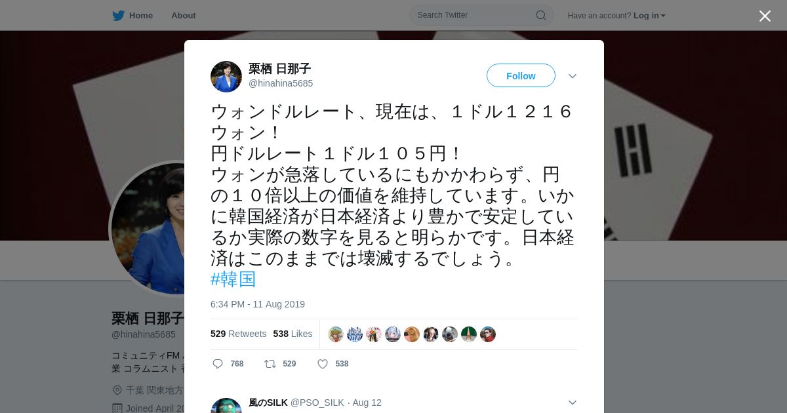This screenshot has width=787, height=413.
Task: Open the #韓国 hashtag link
Action: 233,279
